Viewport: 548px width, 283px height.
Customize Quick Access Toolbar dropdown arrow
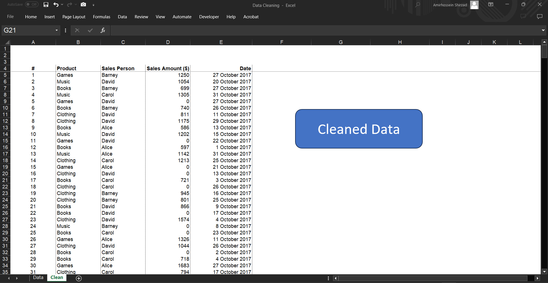[93, 5]
